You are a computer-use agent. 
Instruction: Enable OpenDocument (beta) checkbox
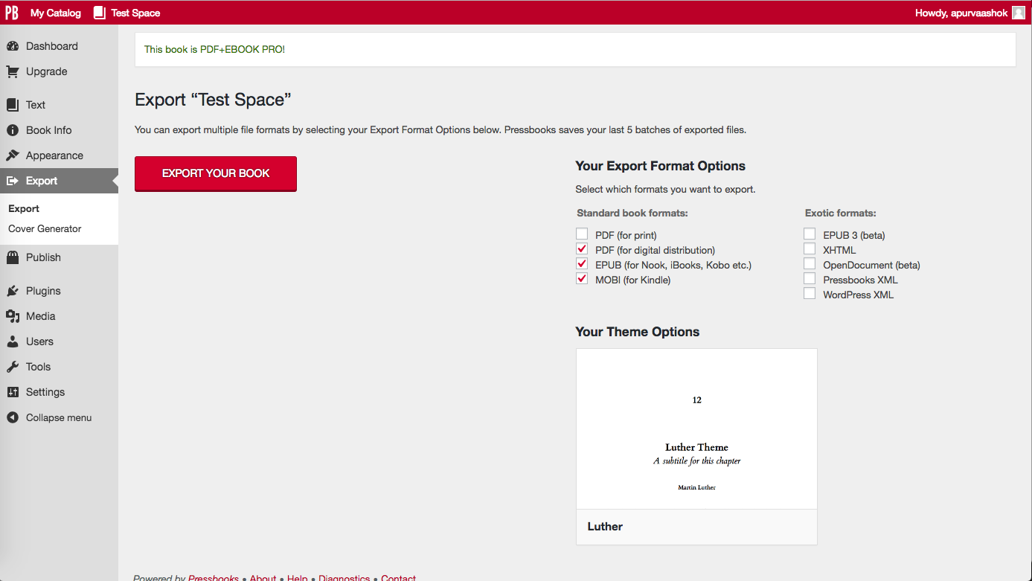click(x=810, y=264)
